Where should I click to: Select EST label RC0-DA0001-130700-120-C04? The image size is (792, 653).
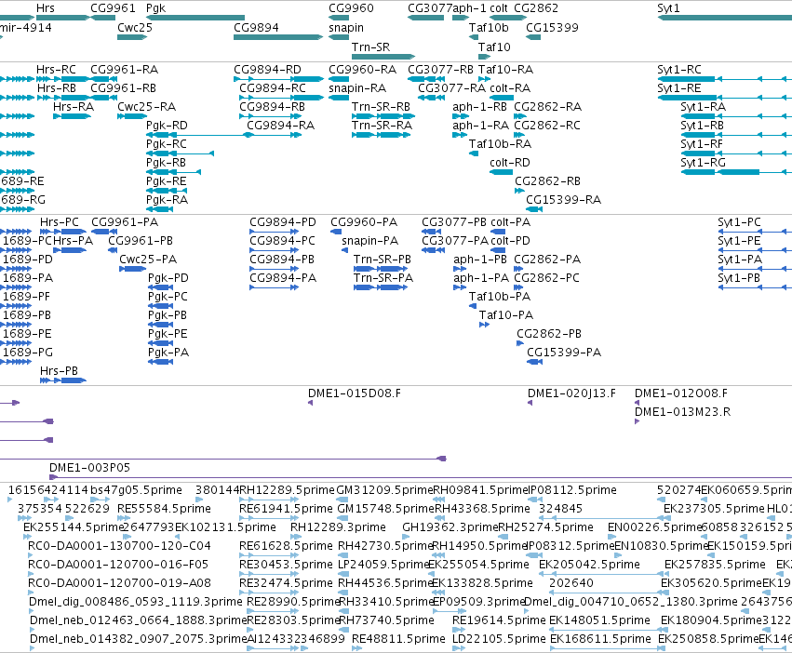tap(119, 546)
